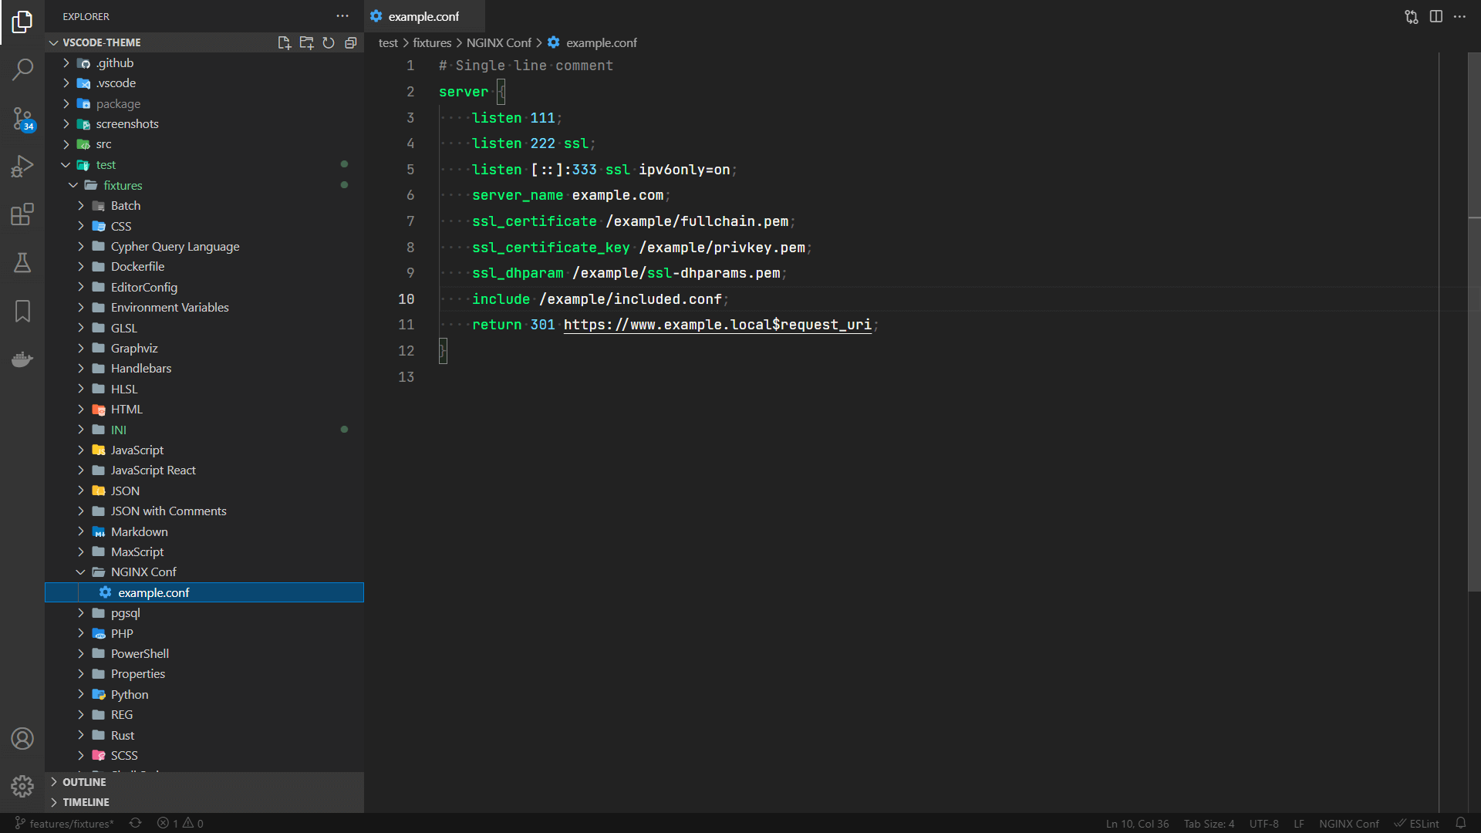Refresh the explorer file tree
Screen dimensions: 1481x833
[329, 42]
